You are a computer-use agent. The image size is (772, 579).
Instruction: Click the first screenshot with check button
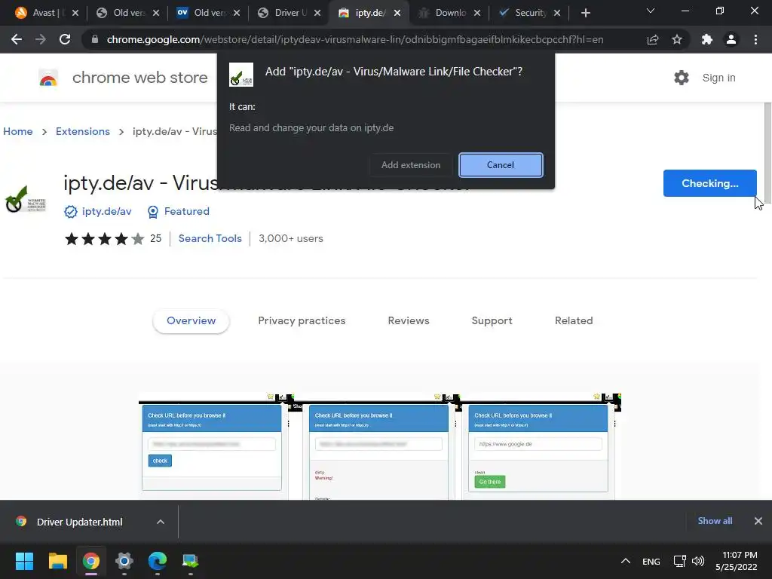[212, 446]
